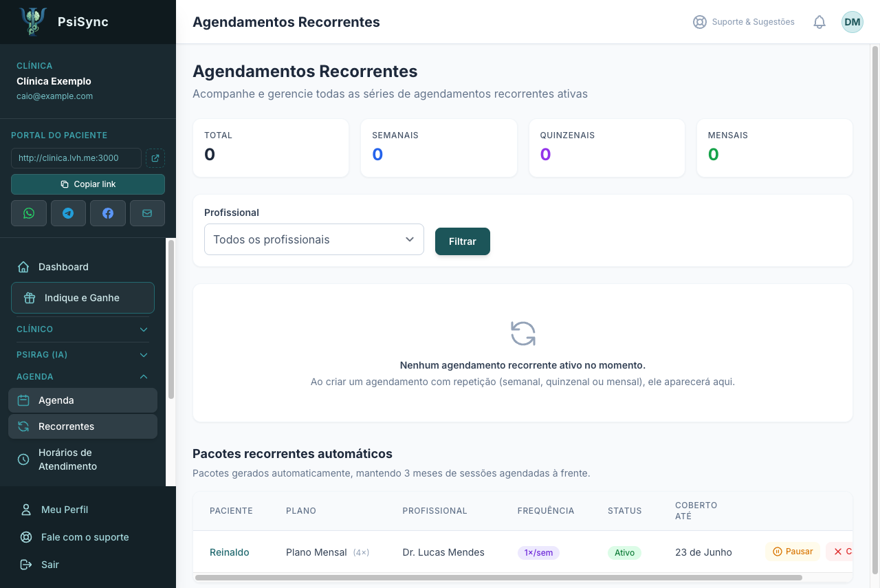Click the Filtrar button
Image resolution: width=880 pixels, height=588 pixels.
click(x=463, y=241)
